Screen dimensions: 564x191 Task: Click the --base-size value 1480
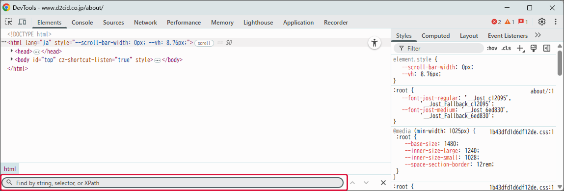[x=450, y=143]
